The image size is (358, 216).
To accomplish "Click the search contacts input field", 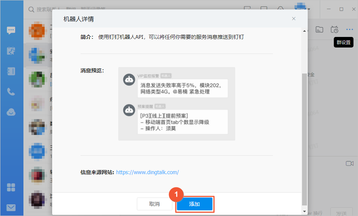I will [71, 9].
